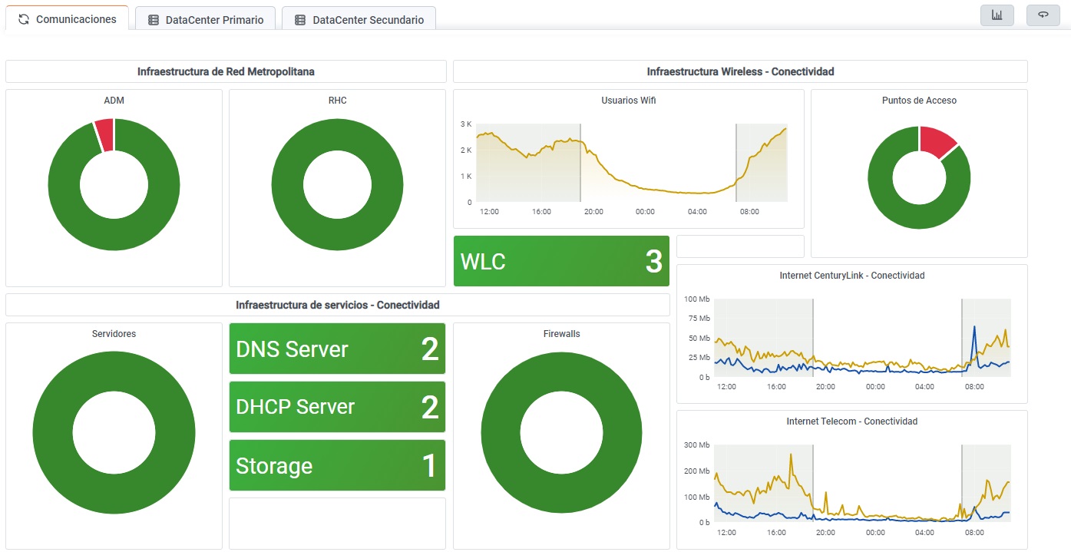Select the Comunicaciones tab

[x=76, y=19]
